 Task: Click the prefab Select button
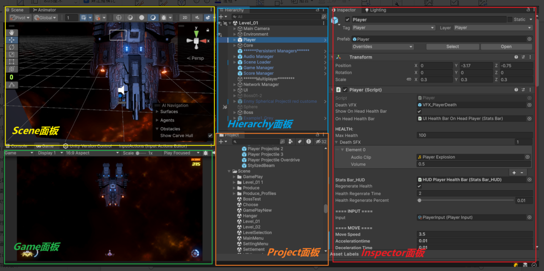point(453,47)
